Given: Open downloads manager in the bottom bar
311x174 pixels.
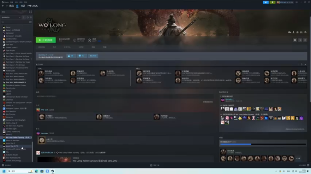Looking at the screenshot, I should pos(155,165).
